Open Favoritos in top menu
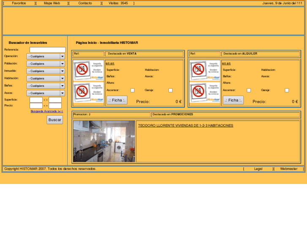This screenshot has height=230, width=307. pyautogui.click(x=19, y=3)
